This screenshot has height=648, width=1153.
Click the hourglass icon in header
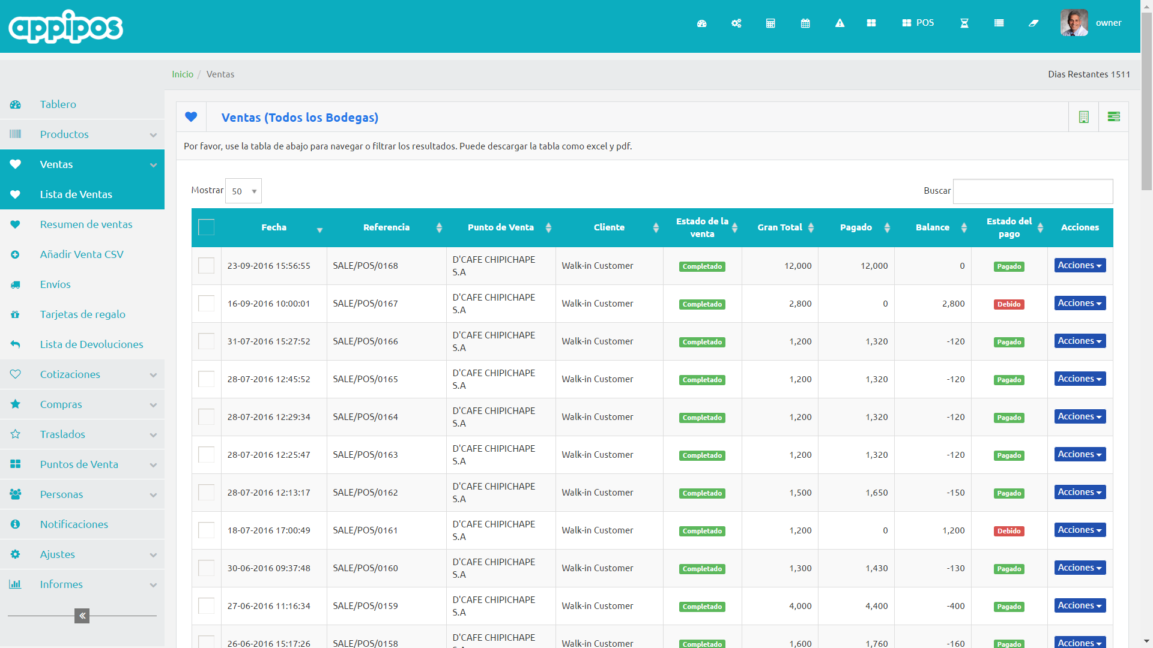coord(964,23)
